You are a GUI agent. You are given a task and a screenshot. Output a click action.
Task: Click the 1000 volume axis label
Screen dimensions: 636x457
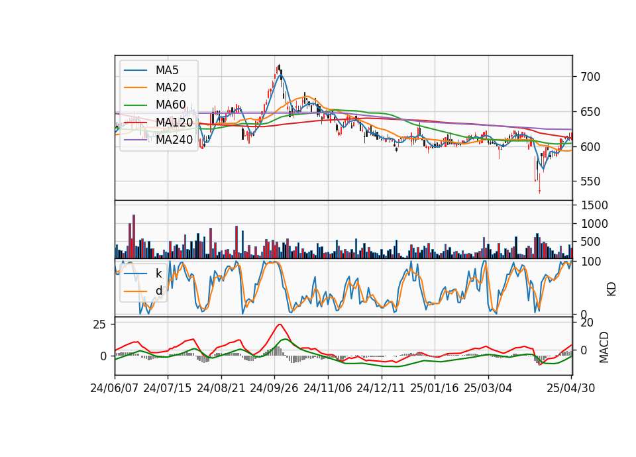pos(594,224)
